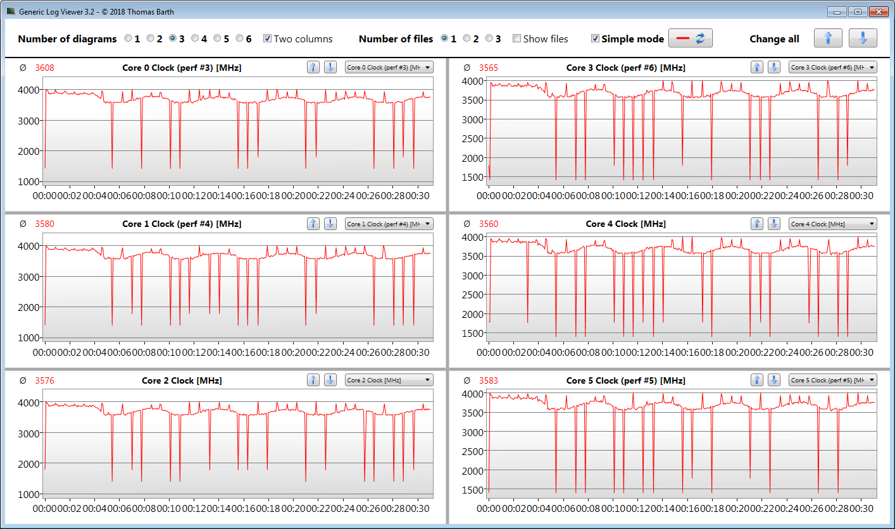Click the down arrow in Core 1 Clock panel
This screenshot has width=895, height=529.
[x=330, y=223]
